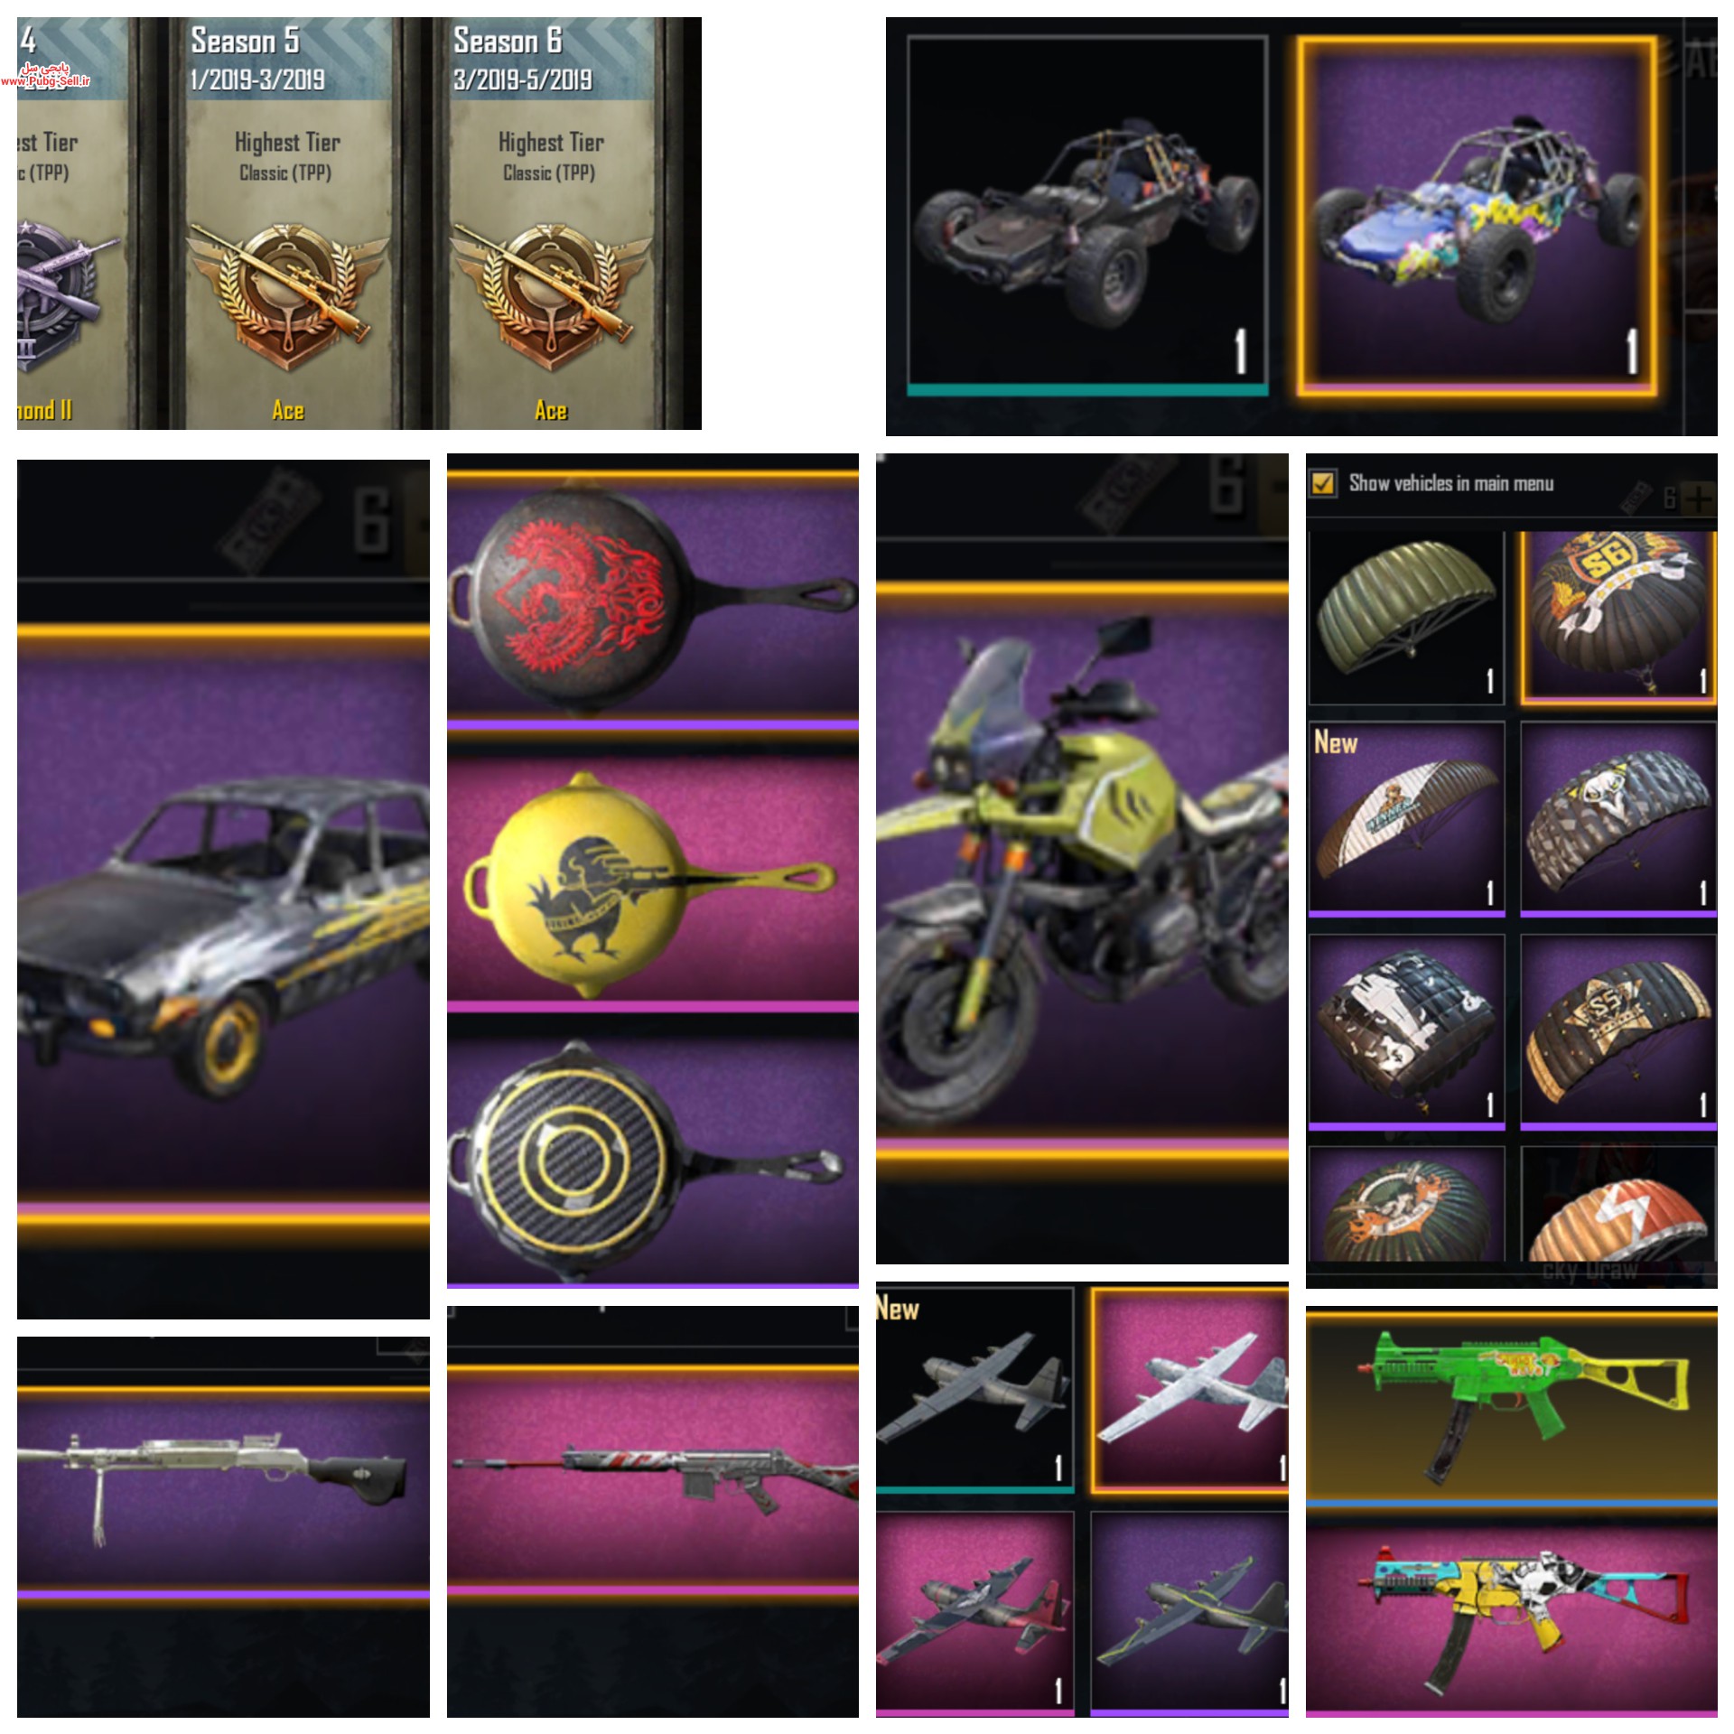Toggle 'Show vehicles in main menu' checkbox
The image size is (1734, 1734).
click(1323, 483)
